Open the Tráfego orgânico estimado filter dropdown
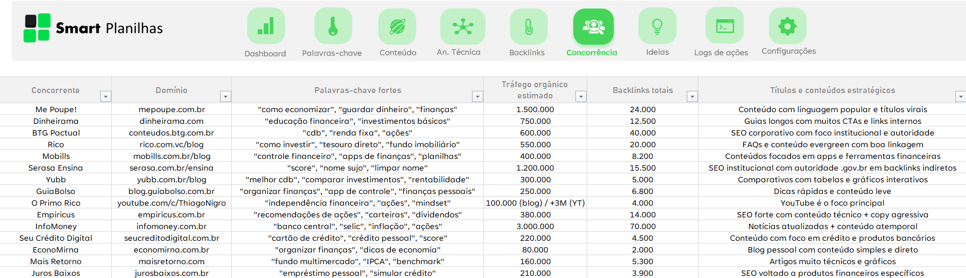This screenshot has width=966, height=278. pyautogui.click(x=581, y=96)
